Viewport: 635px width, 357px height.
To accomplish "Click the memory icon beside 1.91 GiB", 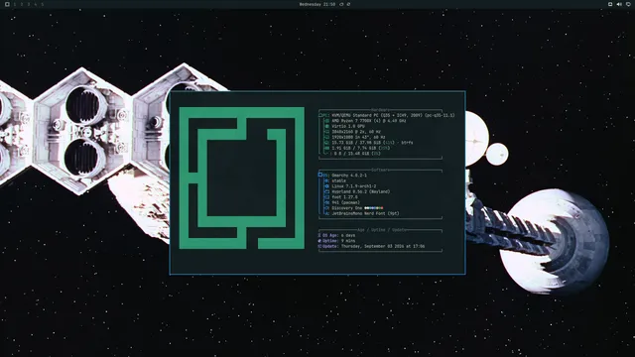I will click(x=327, y=148).
